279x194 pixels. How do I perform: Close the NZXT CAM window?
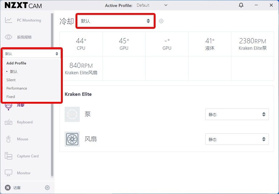click(271, 5)
